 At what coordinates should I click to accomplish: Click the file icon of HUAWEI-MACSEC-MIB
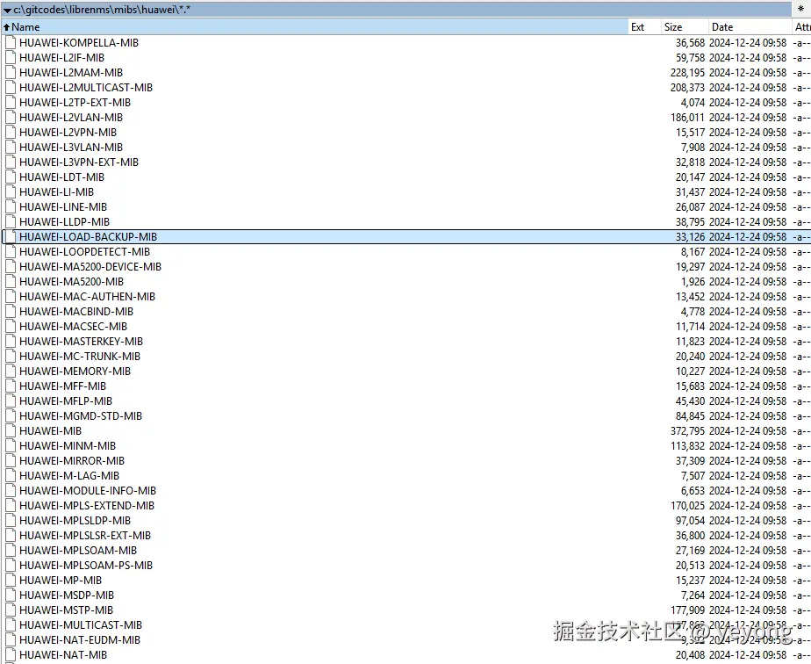click(11, 326)
